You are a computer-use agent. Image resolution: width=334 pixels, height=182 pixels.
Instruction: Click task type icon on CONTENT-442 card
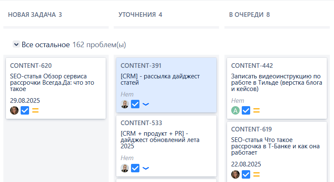coord(246,110)
